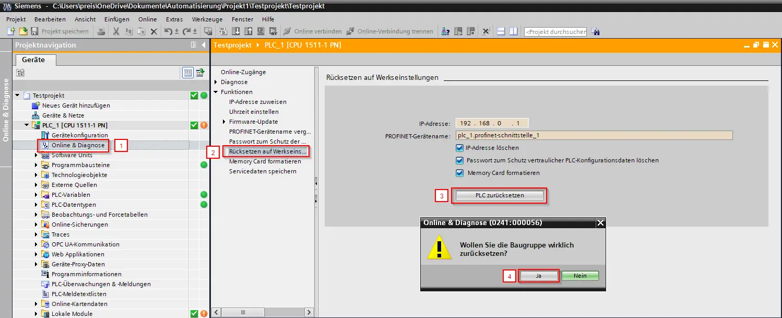Open the Projekt menu
Screen dimensions: 782x318
pyautogui.click(x=16, y=19)
